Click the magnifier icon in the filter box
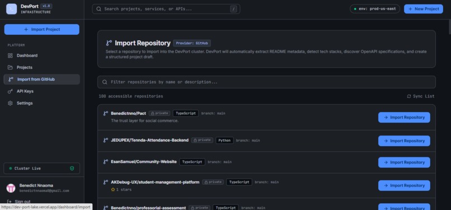This screenshot has height=210, width=451. pos(105,82)
